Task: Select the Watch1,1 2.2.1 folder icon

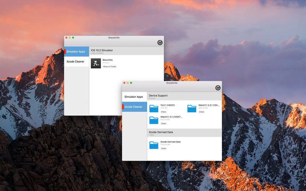Action: click(x=192, y=108)
